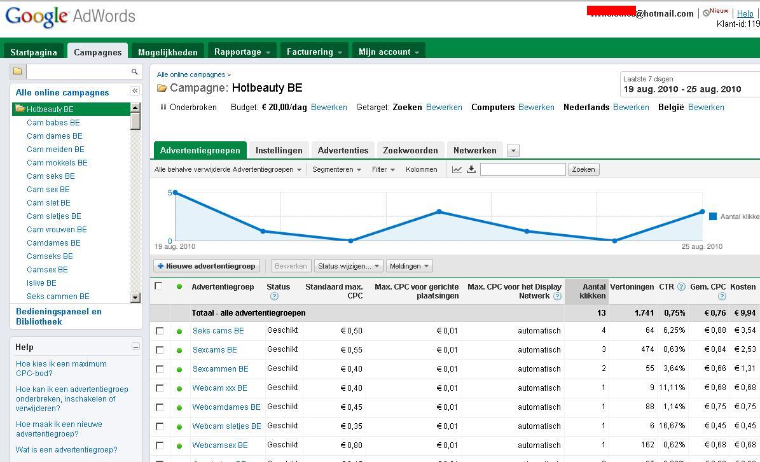Collapse the sidebar with the double-arrow icon

pyautogui.click(x=135, y=90)
